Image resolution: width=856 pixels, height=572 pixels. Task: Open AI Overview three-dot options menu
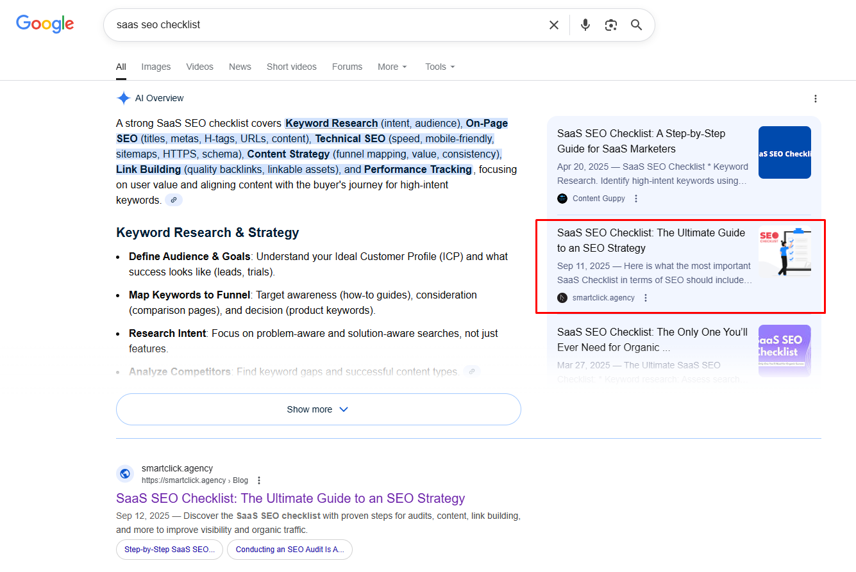(x=816, y=99)
